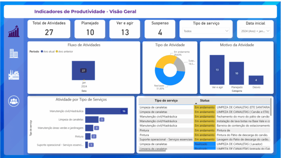This screenshot has width=281, height=158.
Task: Expand the Tipo de serviço dropdown
Action: pos(206,31)
